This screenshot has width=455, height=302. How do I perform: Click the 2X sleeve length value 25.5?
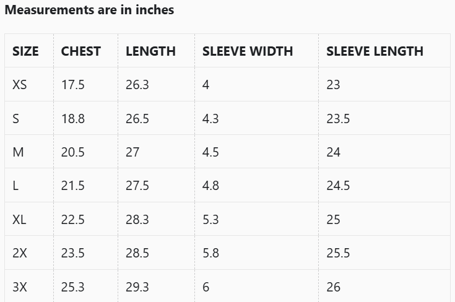(338, 253)
